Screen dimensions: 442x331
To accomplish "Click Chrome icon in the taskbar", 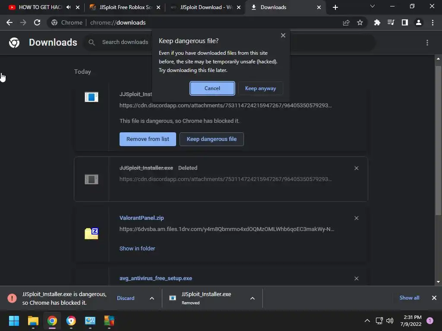I will click(x=52, y=321).
